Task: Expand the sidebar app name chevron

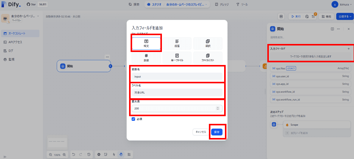Action: pyautogui.click(x=38, y=16)
